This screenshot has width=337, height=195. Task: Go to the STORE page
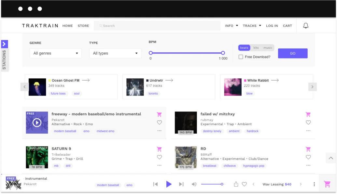point(83,26)
